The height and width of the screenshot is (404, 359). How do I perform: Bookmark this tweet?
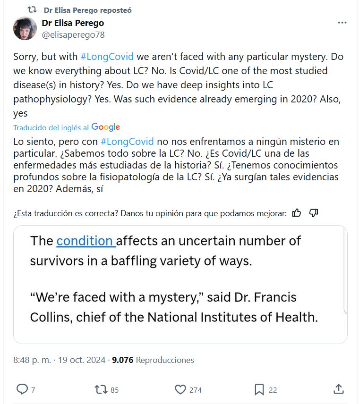(x=259, y=389)
